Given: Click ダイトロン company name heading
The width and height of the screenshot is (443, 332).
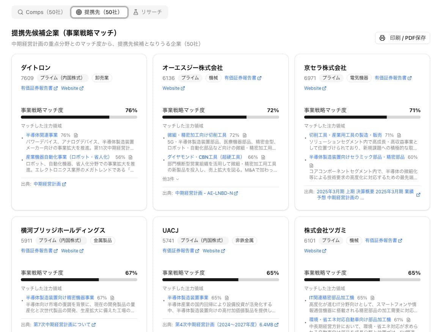Looking at the screenshot, I should (36, 68).
